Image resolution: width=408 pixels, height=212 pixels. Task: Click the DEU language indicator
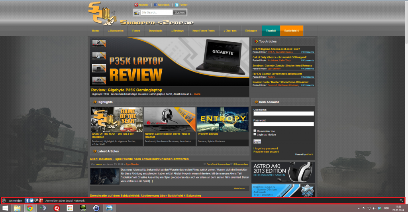[386, 208]
